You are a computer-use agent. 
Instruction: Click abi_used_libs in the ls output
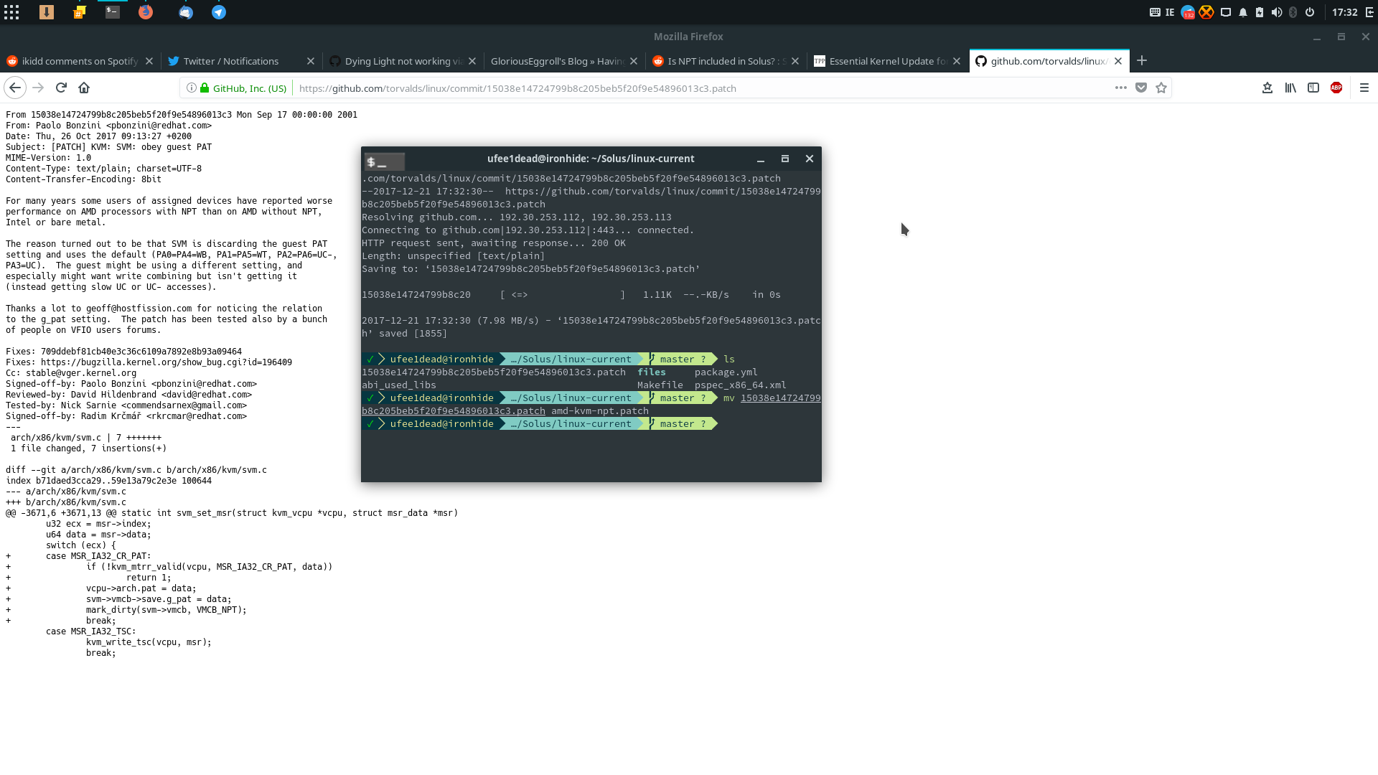click(399, 385)
